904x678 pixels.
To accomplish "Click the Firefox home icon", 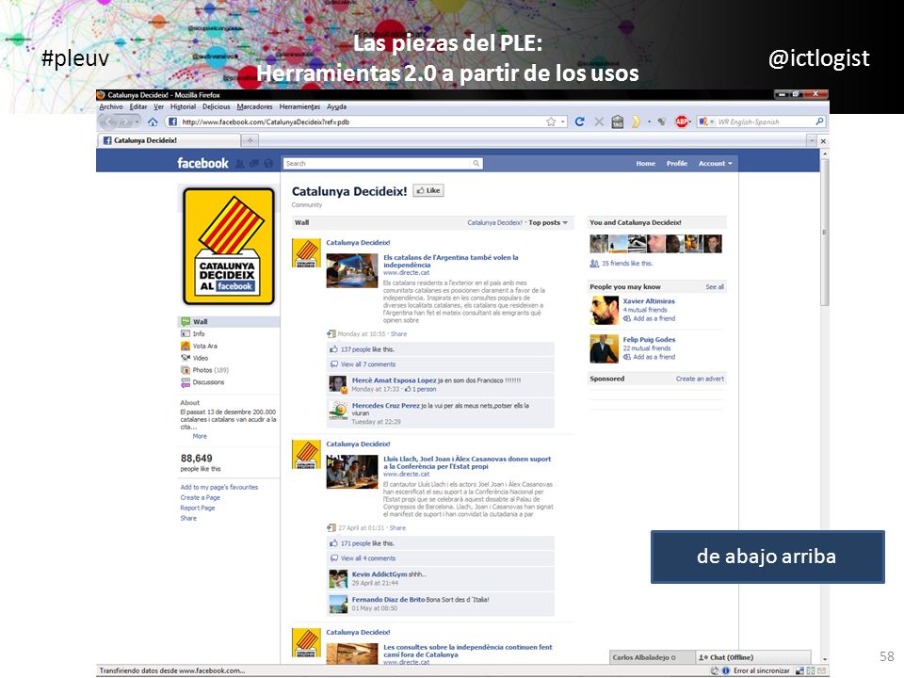I will [x=153, y=121].
